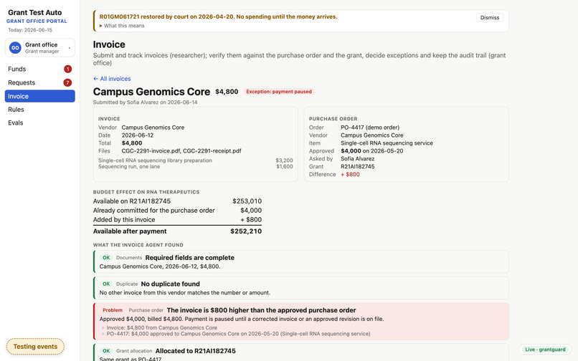This screenshot has height=361, width=578.
Task: Click the invoice Date value 2026-06-12
Action: [x=138, y=135]
